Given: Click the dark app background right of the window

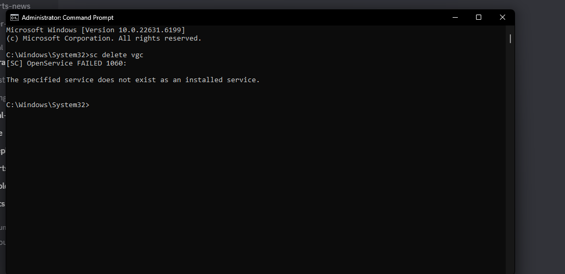Looking at the screenshot, I should point(540,144).
